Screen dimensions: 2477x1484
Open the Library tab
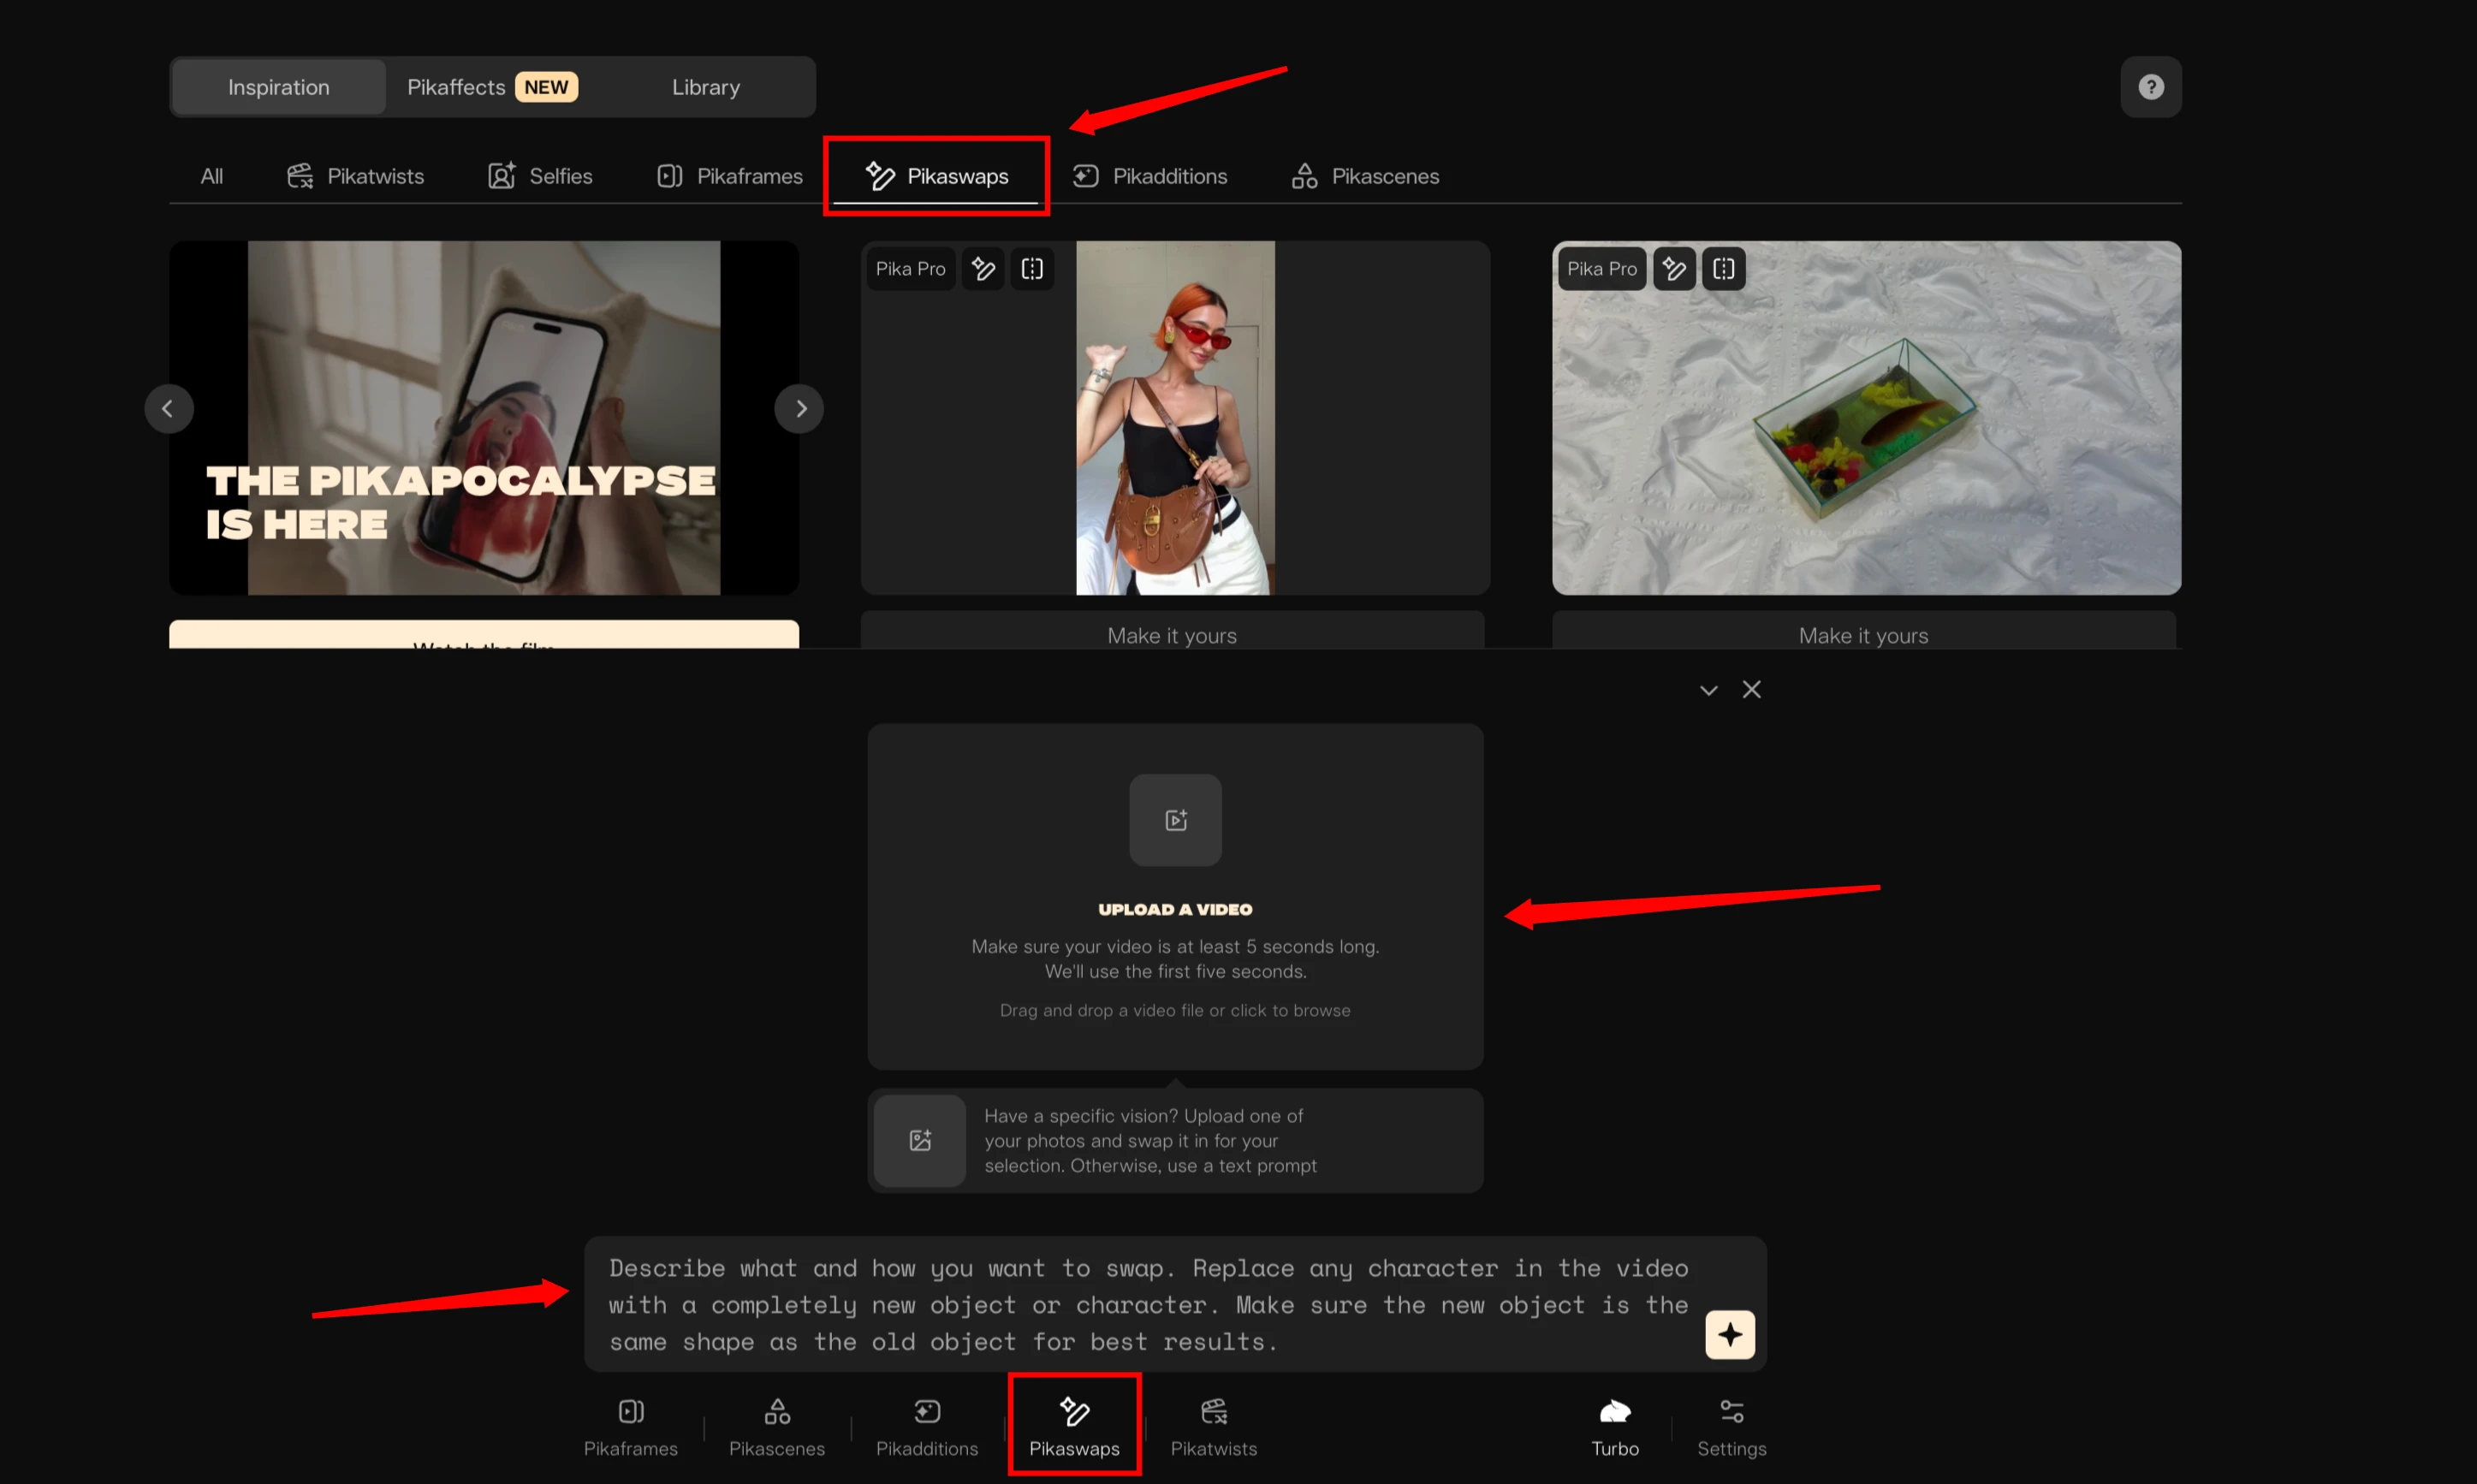point(706,87)
